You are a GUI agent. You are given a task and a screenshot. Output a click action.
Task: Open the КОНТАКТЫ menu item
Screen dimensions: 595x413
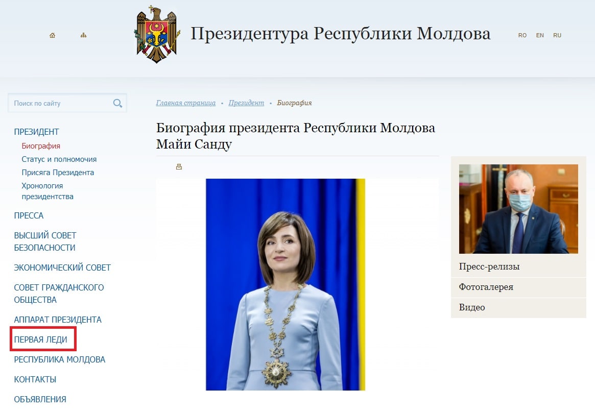pyautogui.click(x=35, y=379)
